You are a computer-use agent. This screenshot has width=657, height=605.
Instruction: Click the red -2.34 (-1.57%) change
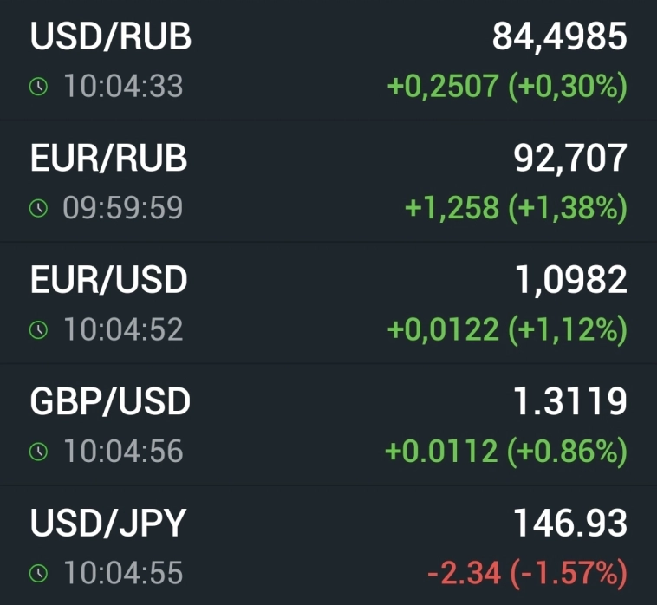(x=526, y=573)
